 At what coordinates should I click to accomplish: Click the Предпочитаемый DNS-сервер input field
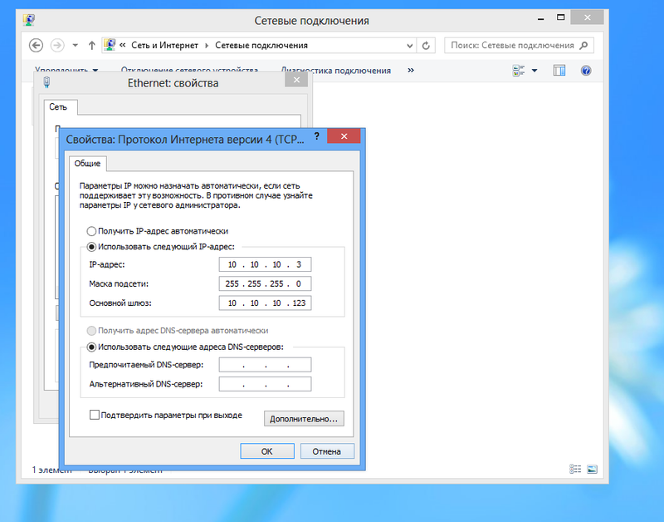point(264,364)
